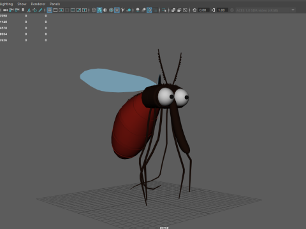Click the Smooth Shade All icon
This screenshot has width=306, height=229.
click(99, 10)
